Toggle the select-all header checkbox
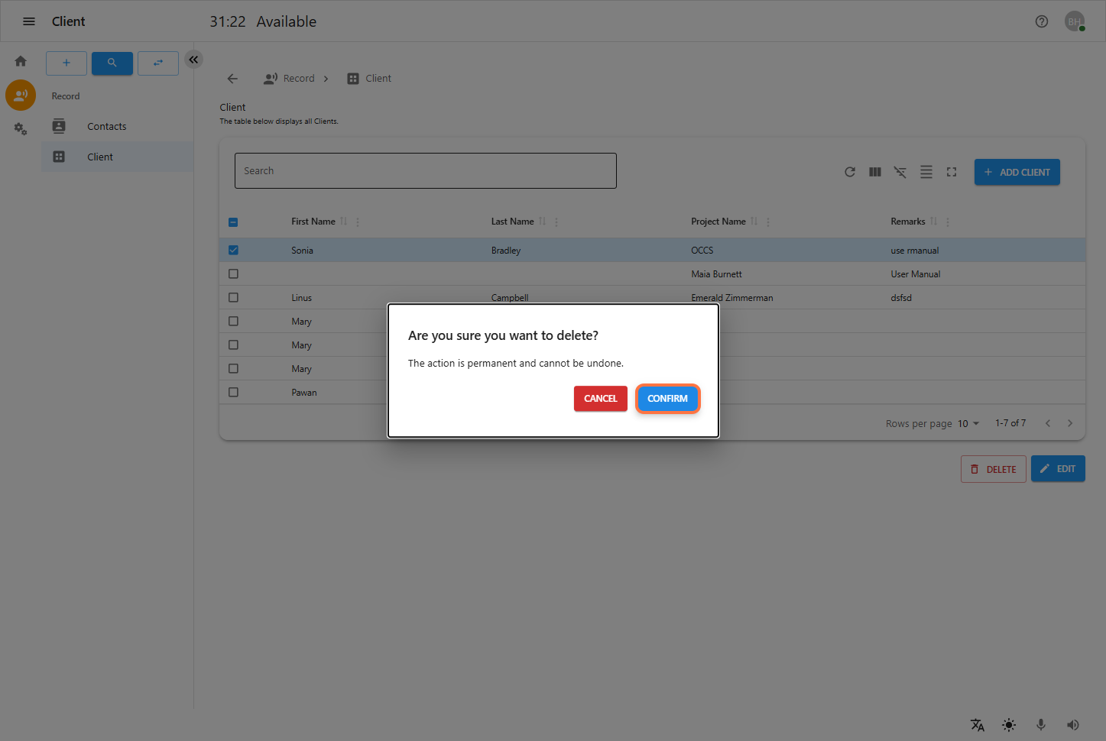Image resolution: width=1106 pixels, height=741 pixels. [x=233, y=222]
